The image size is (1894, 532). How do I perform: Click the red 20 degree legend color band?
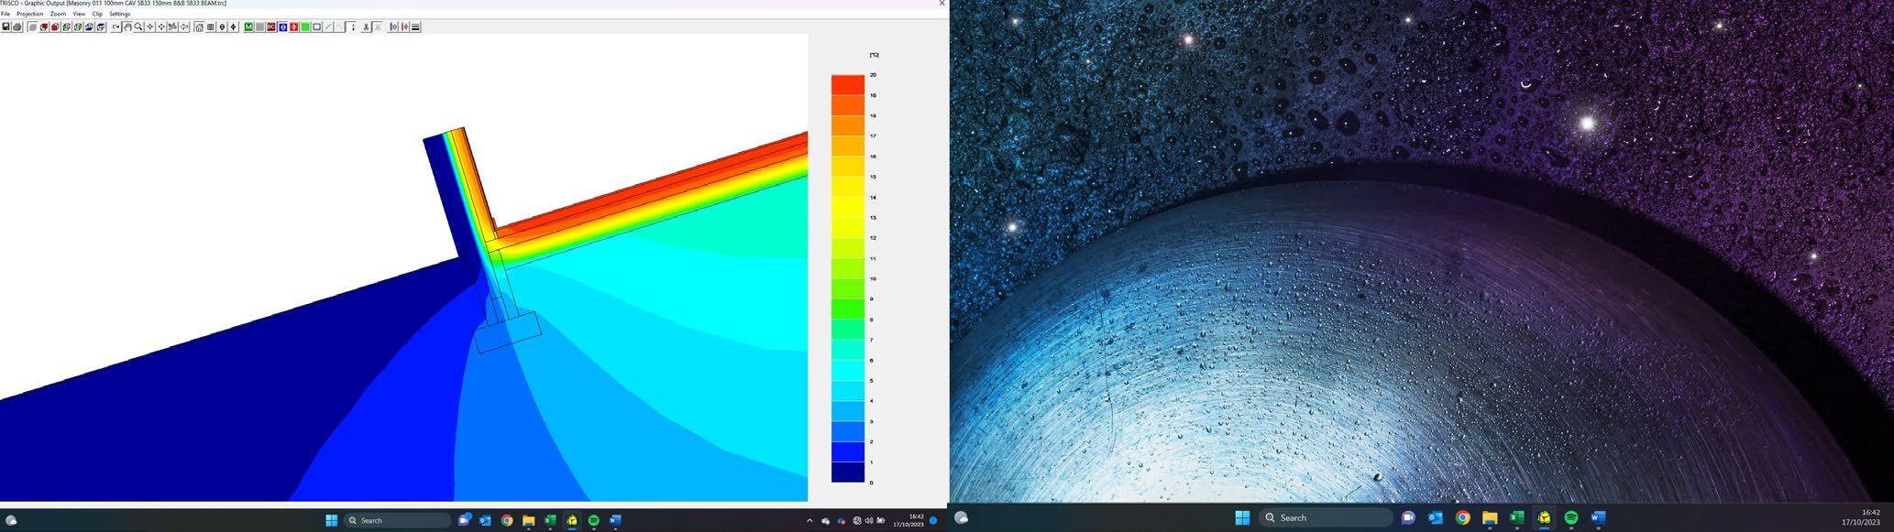(x=847, y=84)
